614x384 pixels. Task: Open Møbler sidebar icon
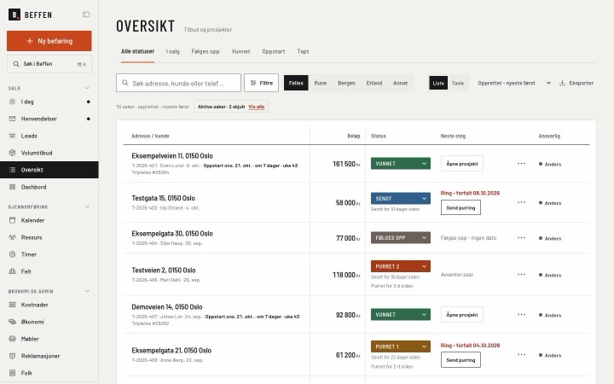coord(13,339)
